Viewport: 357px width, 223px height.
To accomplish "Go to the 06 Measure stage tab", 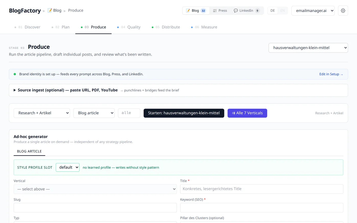I will pos(204,27).
